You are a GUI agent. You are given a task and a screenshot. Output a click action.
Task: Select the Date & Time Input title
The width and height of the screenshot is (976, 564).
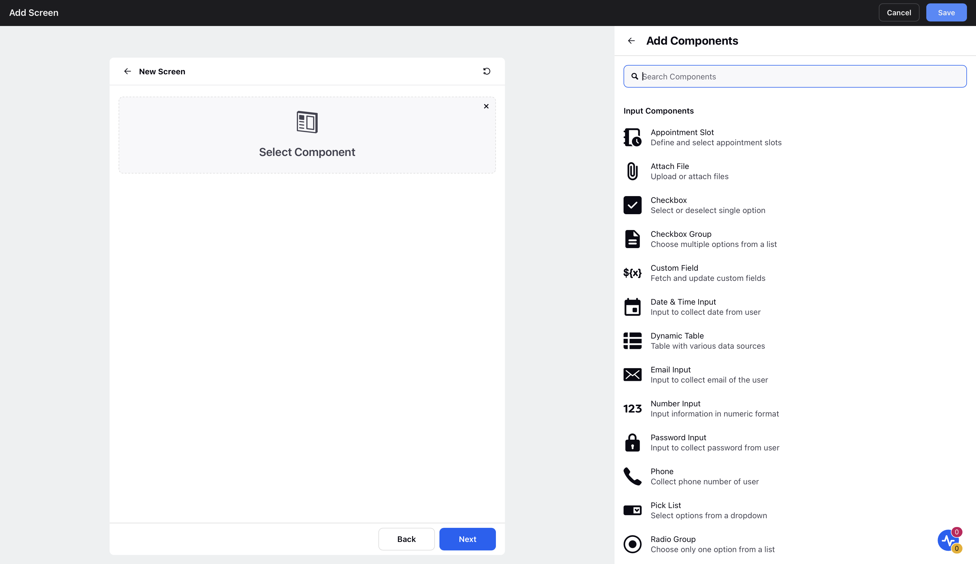(x=683, y=302)
